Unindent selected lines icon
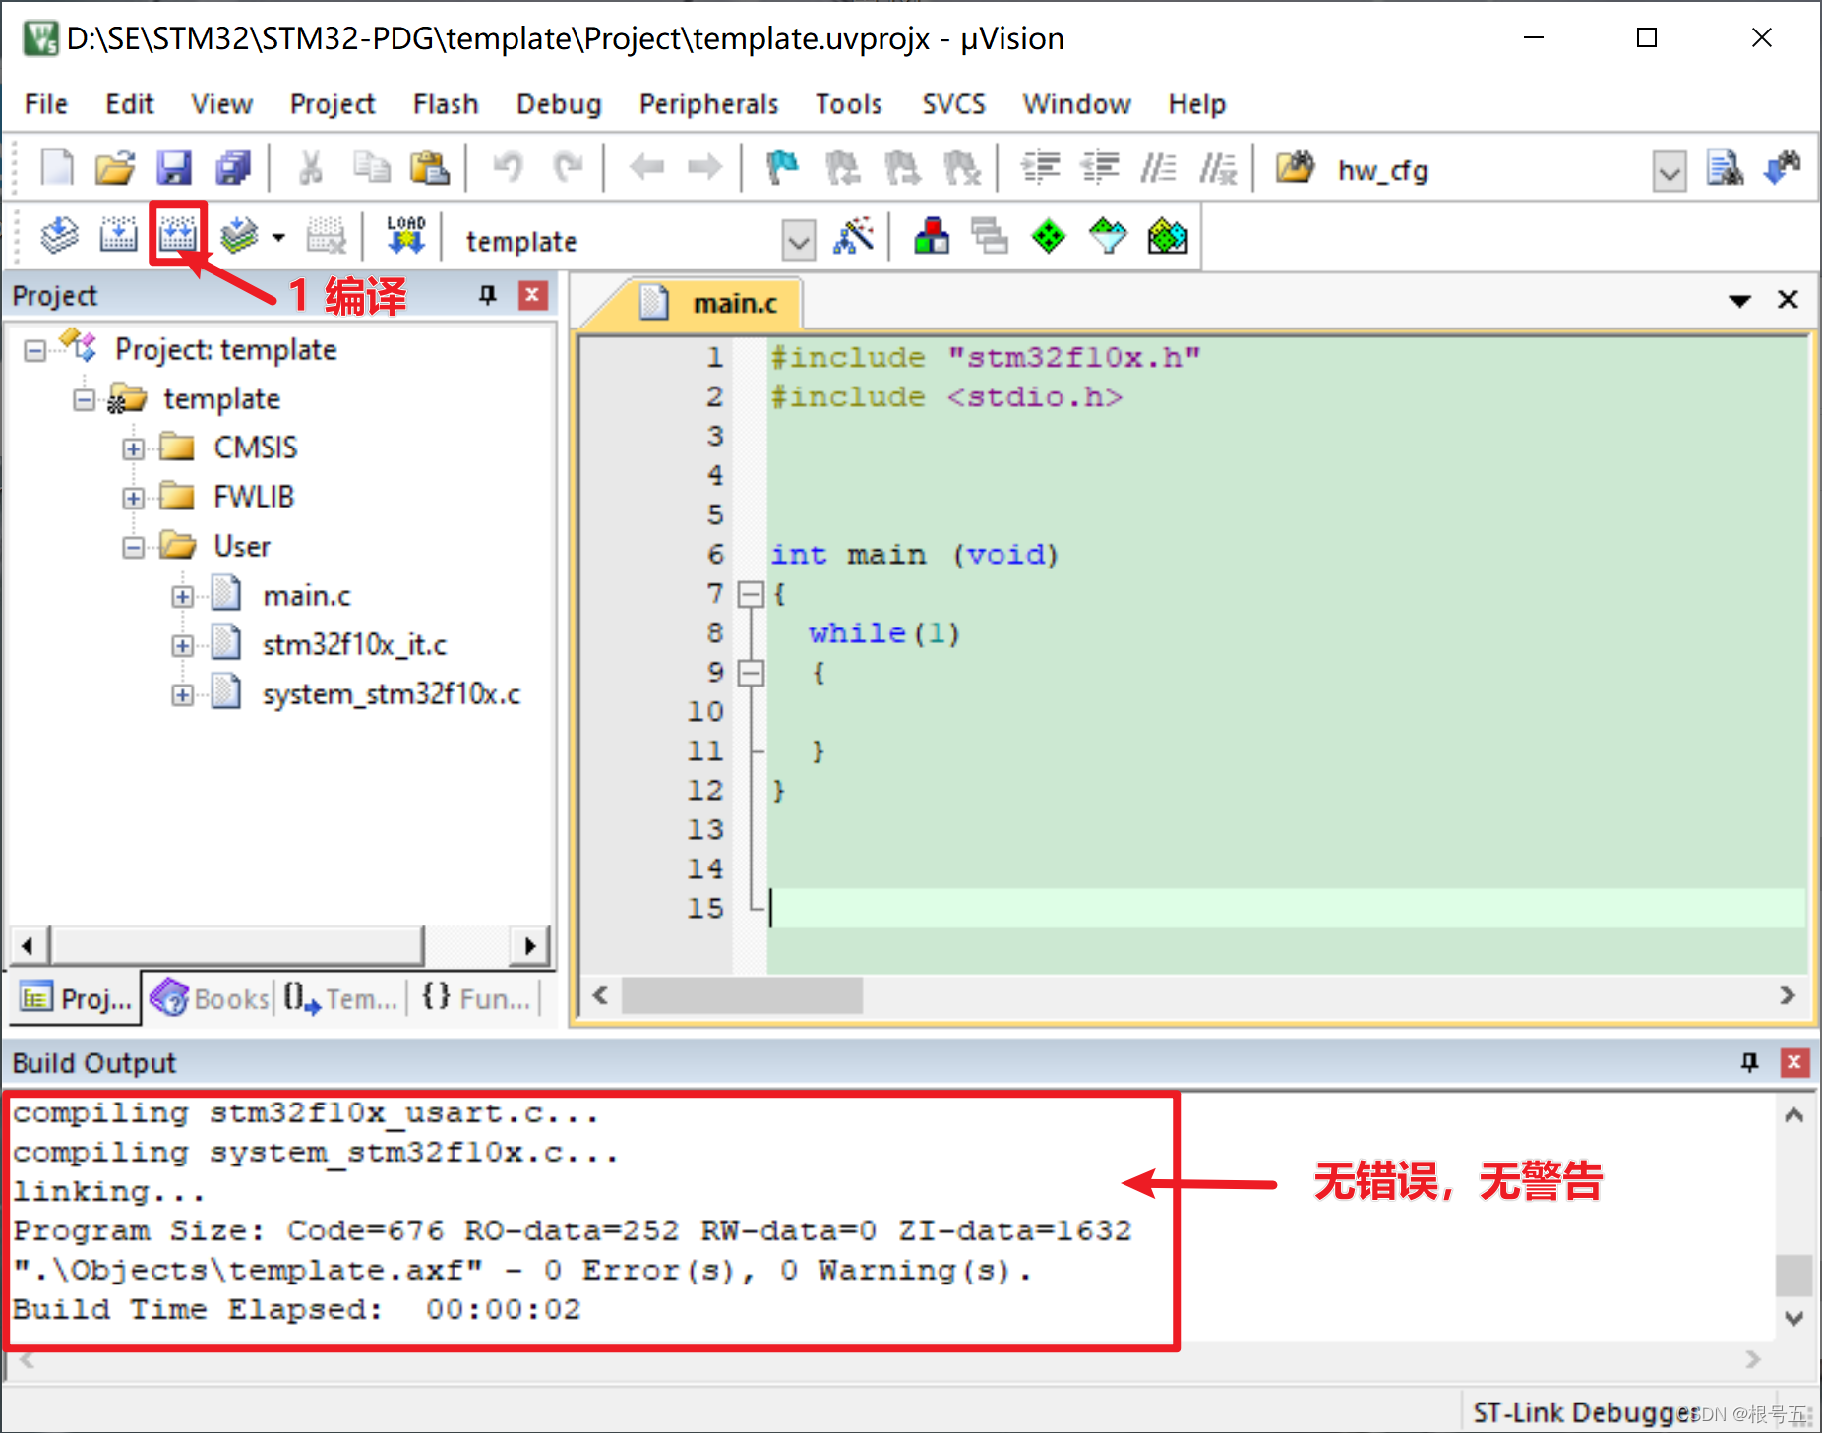Screen dimensions: 1822x1433 click(x=1100, y=168)
